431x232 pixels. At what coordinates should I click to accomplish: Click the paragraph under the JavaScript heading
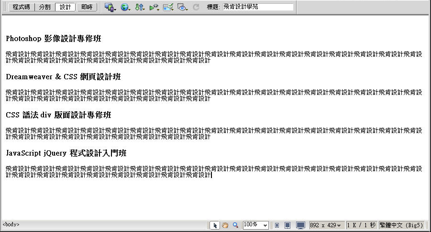pyautogui.click(x=214, y=172)
